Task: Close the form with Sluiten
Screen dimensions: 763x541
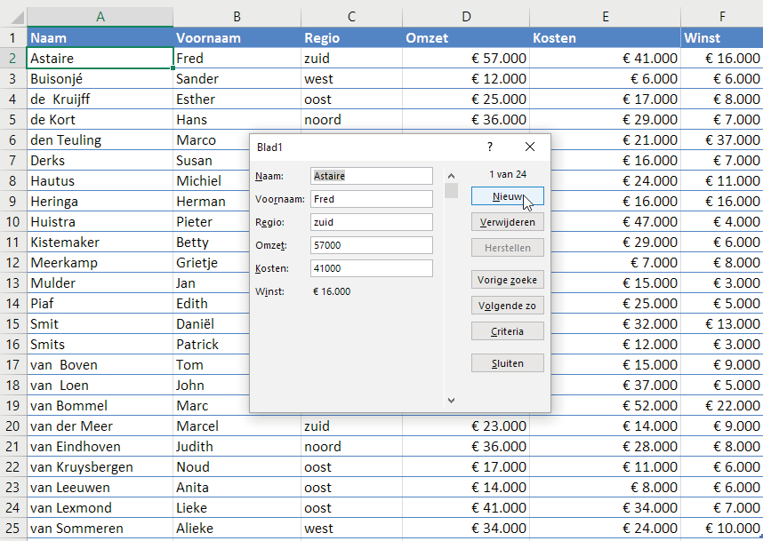Action: coord(507,363)
